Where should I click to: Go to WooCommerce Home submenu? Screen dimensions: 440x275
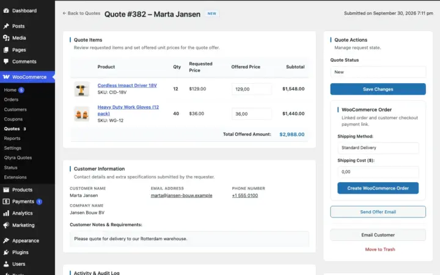pyautogui.click(x=10, y=90)
